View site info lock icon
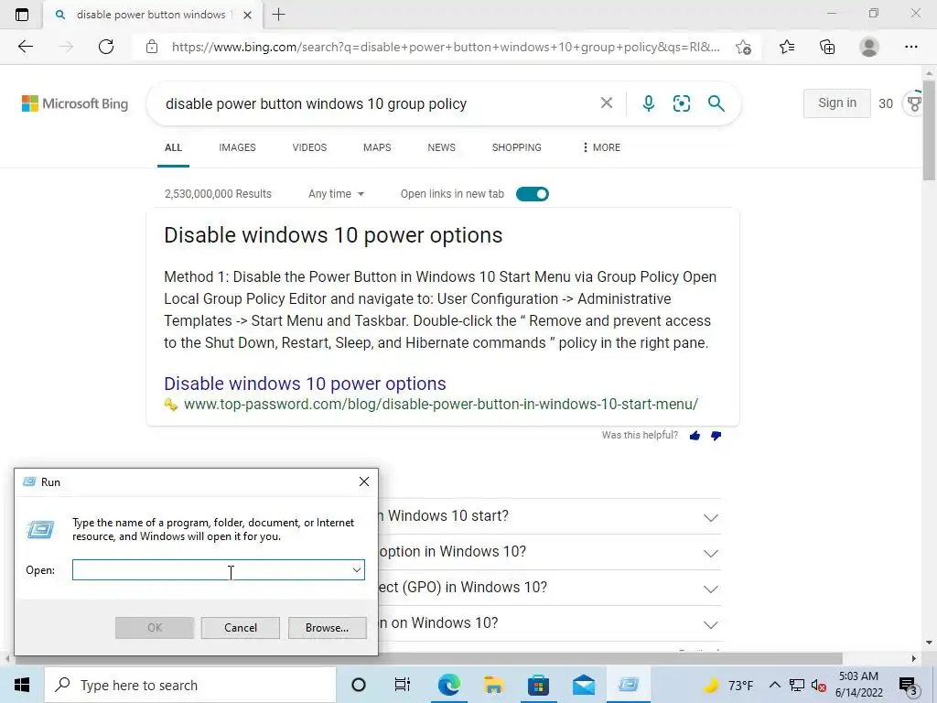This screenshot has height=703, width=937. (152, 47)
